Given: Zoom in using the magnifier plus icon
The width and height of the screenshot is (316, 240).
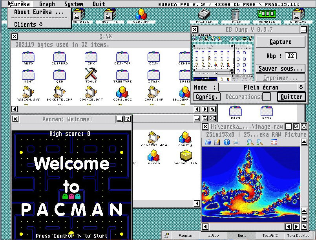Looking at the screenshot, I should [250, 142].
